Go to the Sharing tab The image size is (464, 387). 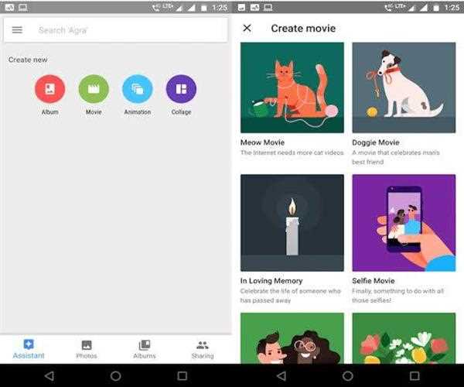[x=203, y=349]
